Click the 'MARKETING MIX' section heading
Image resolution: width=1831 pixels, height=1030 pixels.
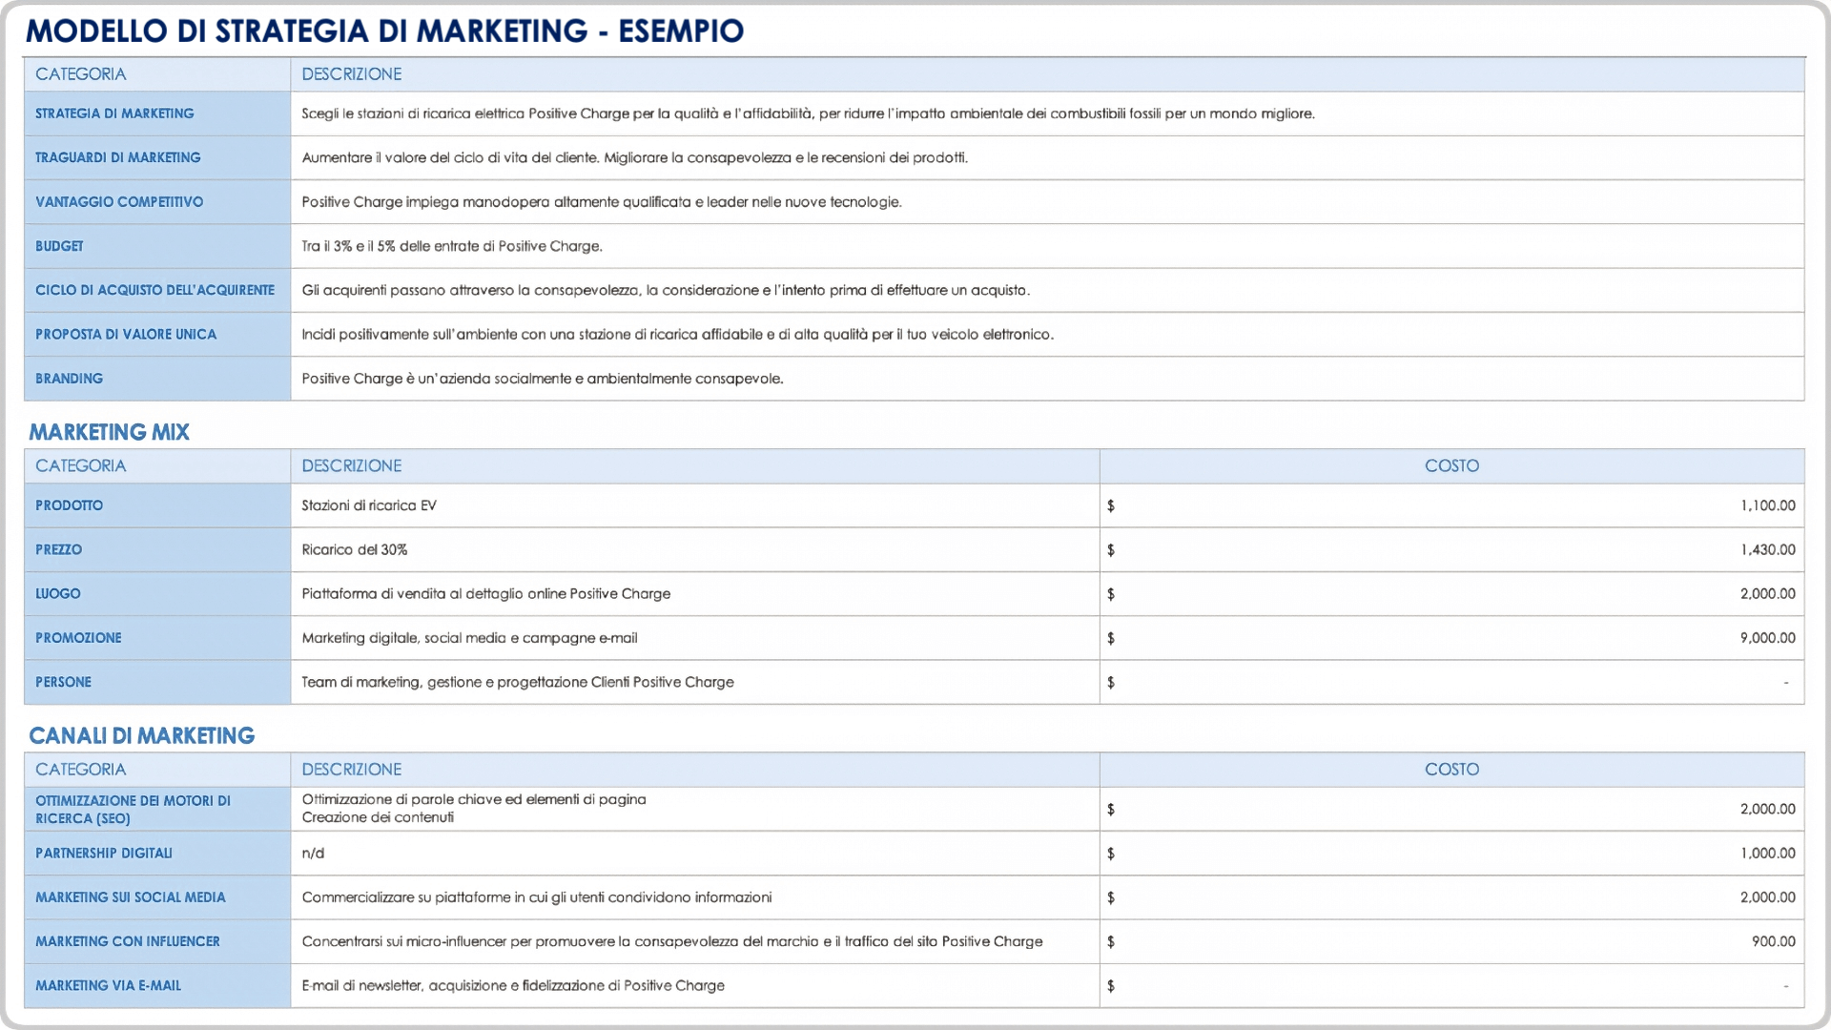109,432
